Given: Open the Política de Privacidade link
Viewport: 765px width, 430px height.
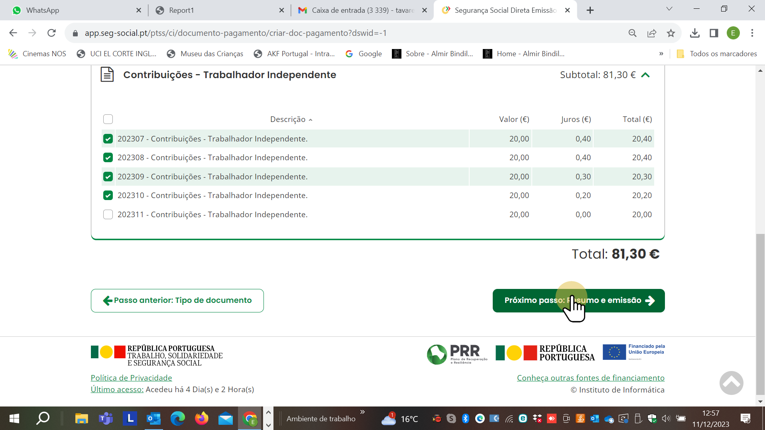Looking at the screenshot, I should click(x=131, y=378).
